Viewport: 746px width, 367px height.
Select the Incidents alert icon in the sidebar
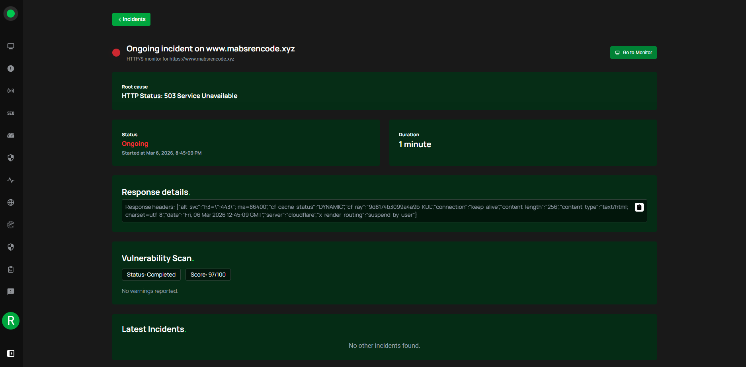point(11,68)
